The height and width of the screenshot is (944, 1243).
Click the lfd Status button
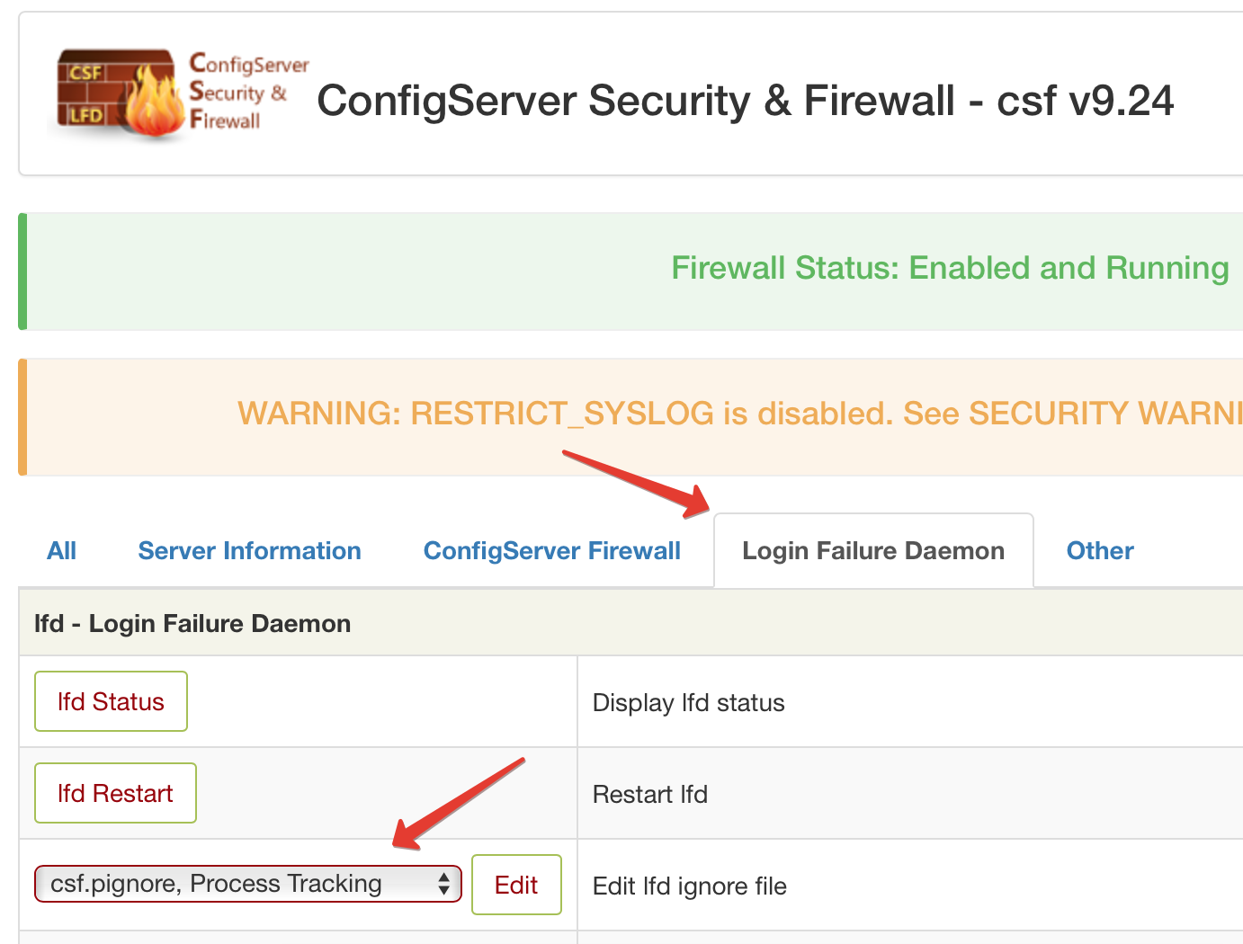click(111, 701)
